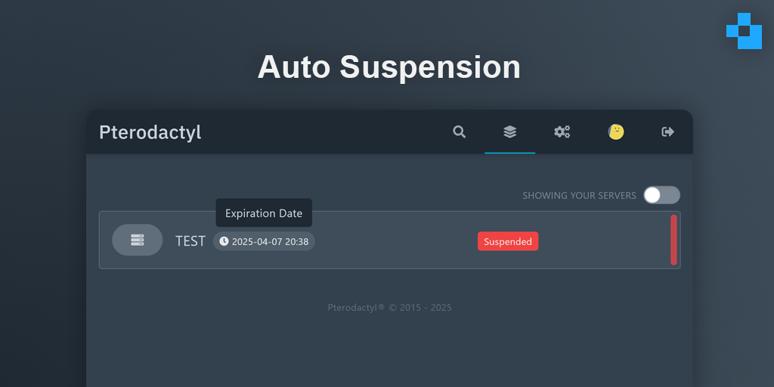Click the 2025-04-07 20:38 expiration pill
The image size is (774, 387).
point(264,241)
